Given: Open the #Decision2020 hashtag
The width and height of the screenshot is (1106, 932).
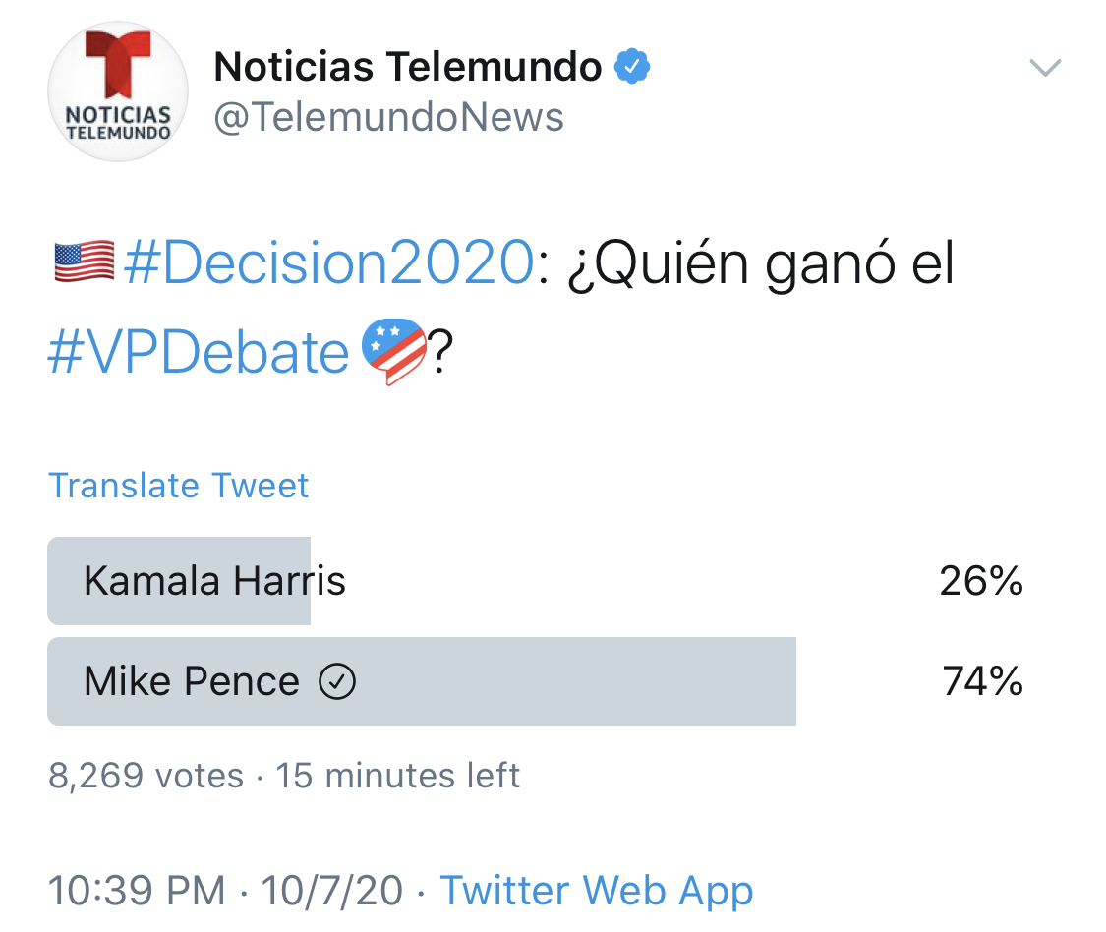Looking at the screenshot, I should click(x=329, y=262).
